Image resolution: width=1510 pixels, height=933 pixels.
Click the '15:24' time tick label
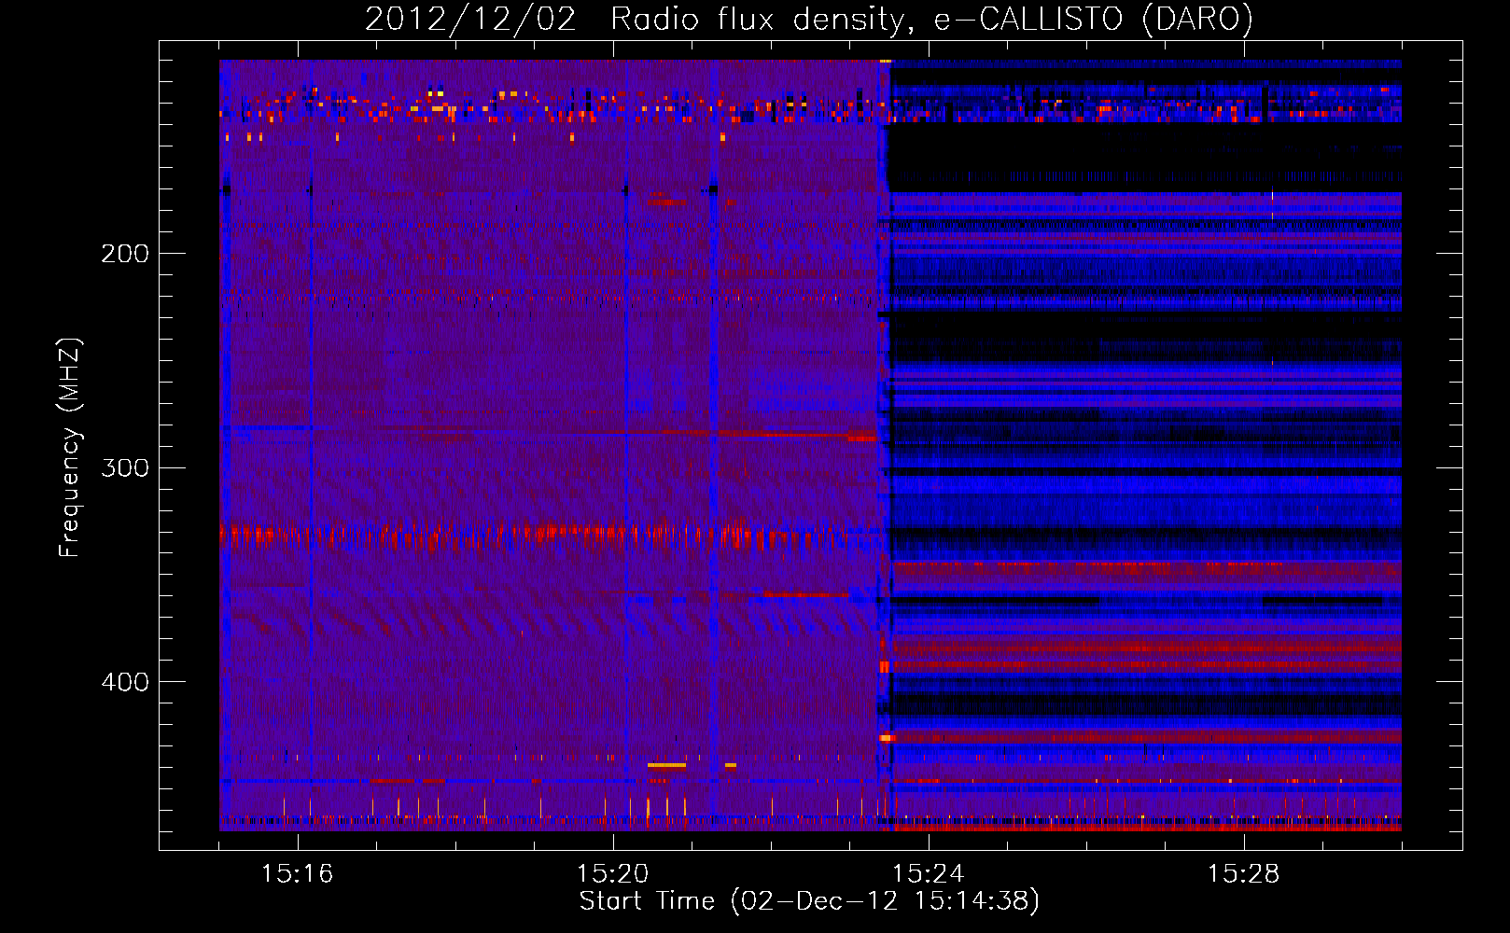929,874
